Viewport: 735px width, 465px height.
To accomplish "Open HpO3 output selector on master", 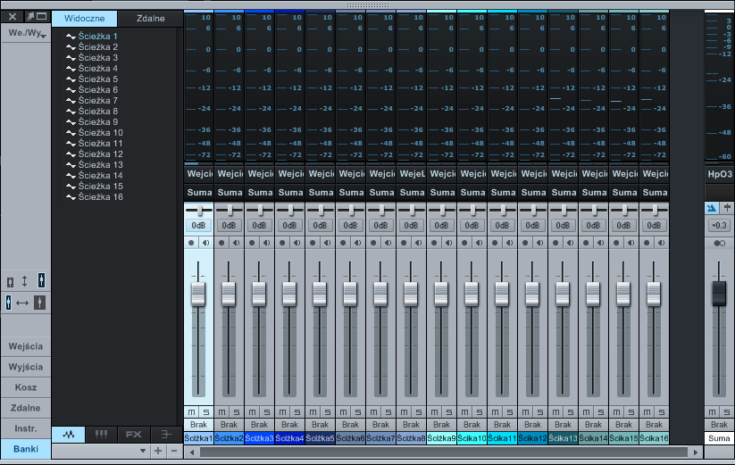I will coord(720,174).
